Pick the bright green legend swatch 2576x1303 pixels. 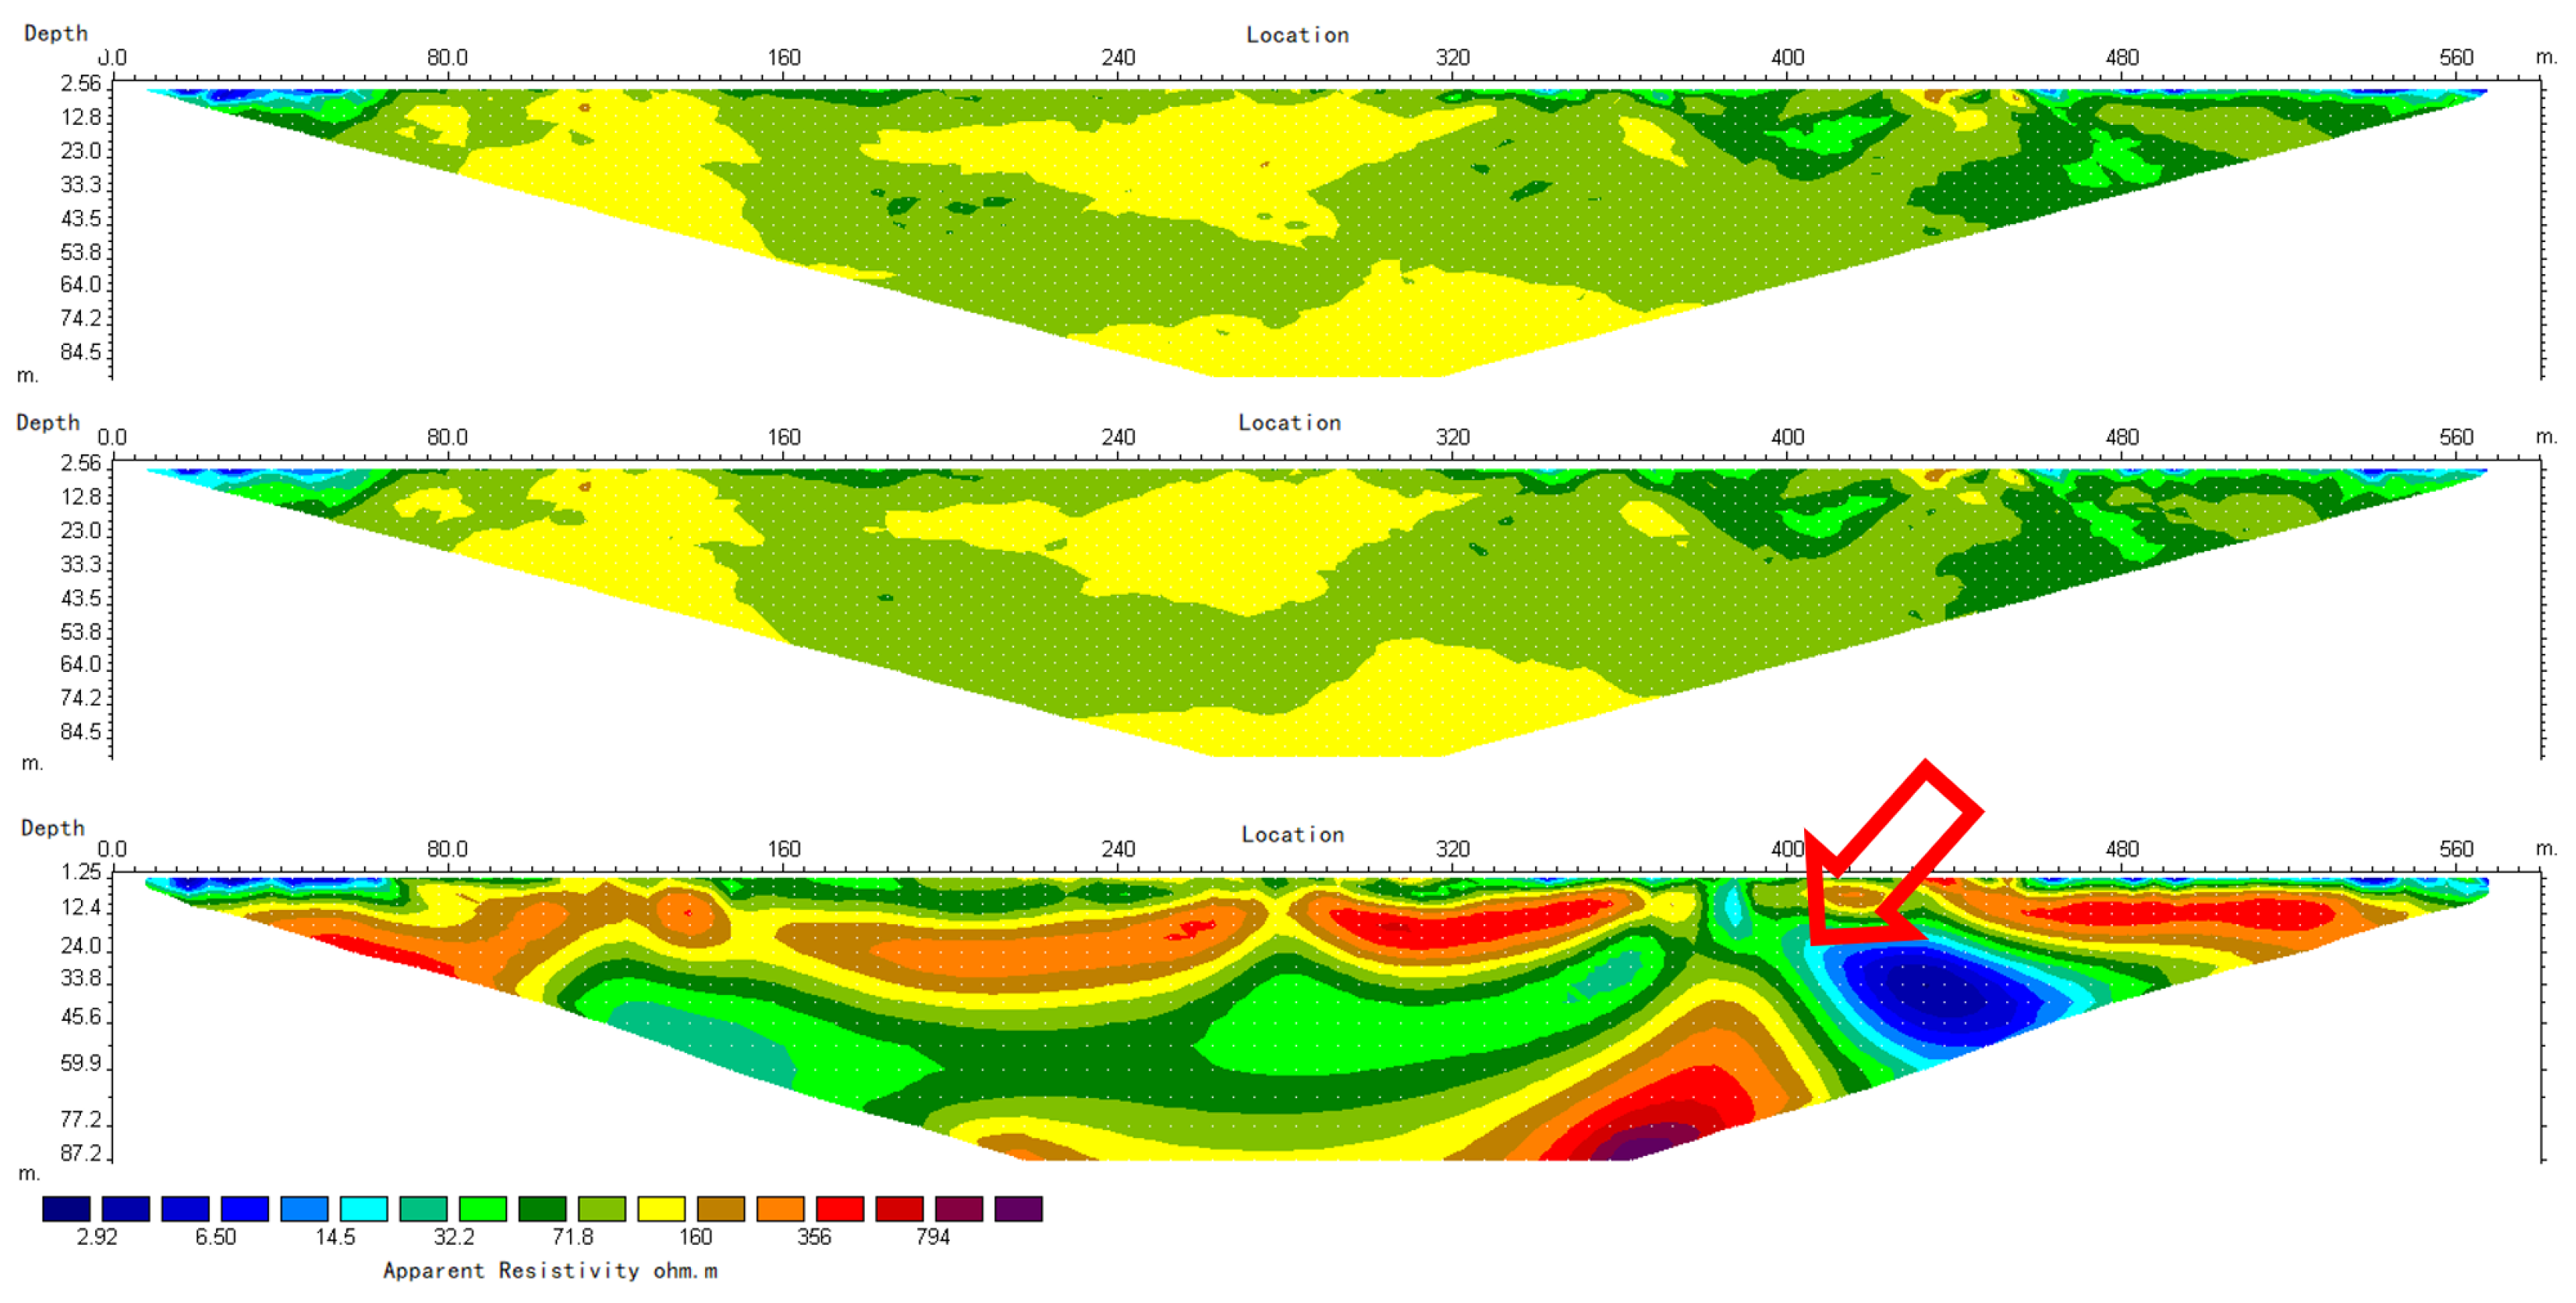point(482,1208)
